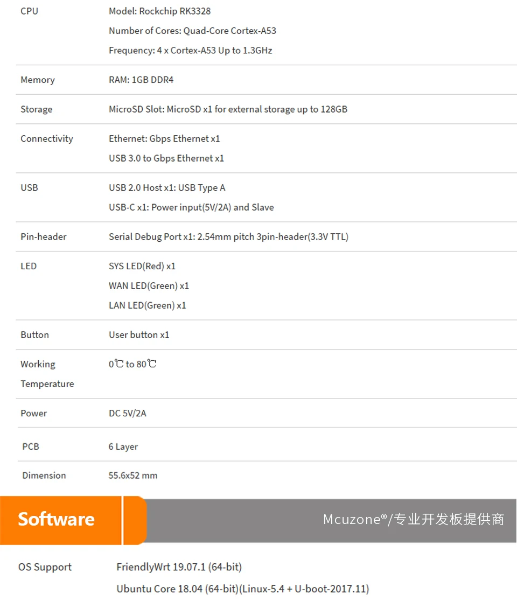Click the Pin-header row label
This screenshot has width=517, height=608.
[43, 236]
